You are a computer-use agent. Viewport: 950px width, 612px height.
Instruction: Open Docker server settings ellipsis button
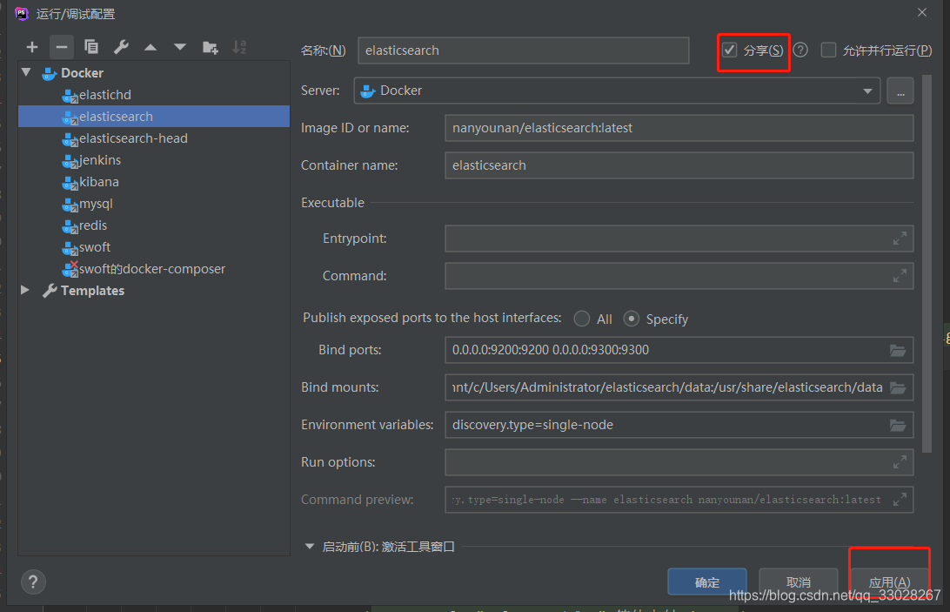coord(900,91)
